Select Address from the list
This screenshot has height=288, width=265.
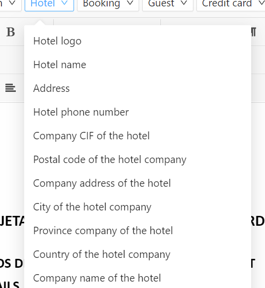click(138, 88)
